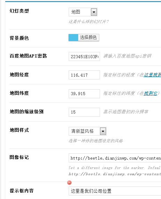
Task: Click the 地图样式 label
Action: coord(19,130)
